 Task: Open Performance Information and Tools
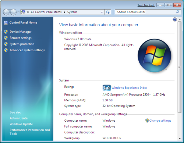pyautogui.click(x=30, y=132)
